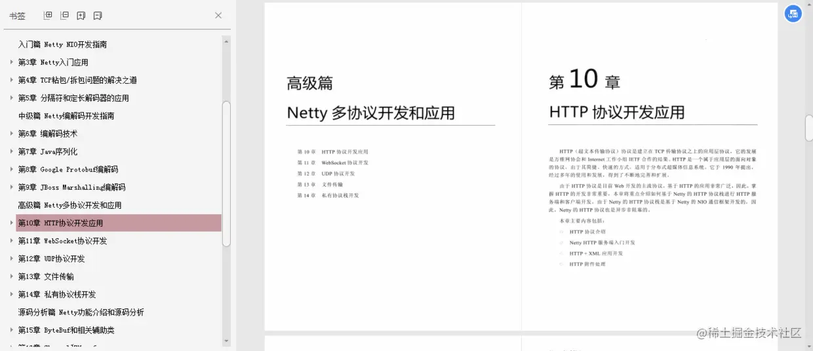Viewport: 813px width, 351px height.
Task: Click 第 12 章 UDP 协议开发 contents entry
Action: [x=326, y=174]
